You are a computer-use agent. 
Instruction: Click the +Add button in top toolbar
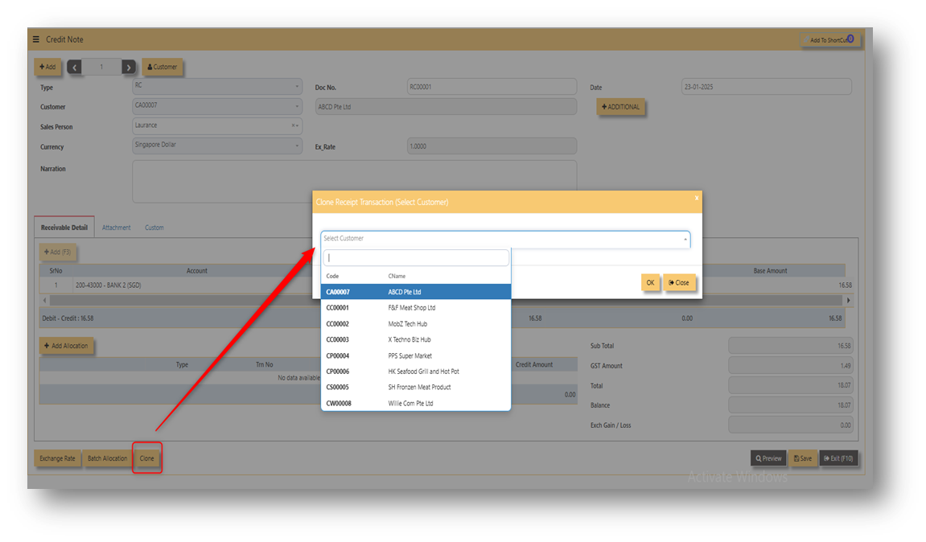[x=47, y=67]
